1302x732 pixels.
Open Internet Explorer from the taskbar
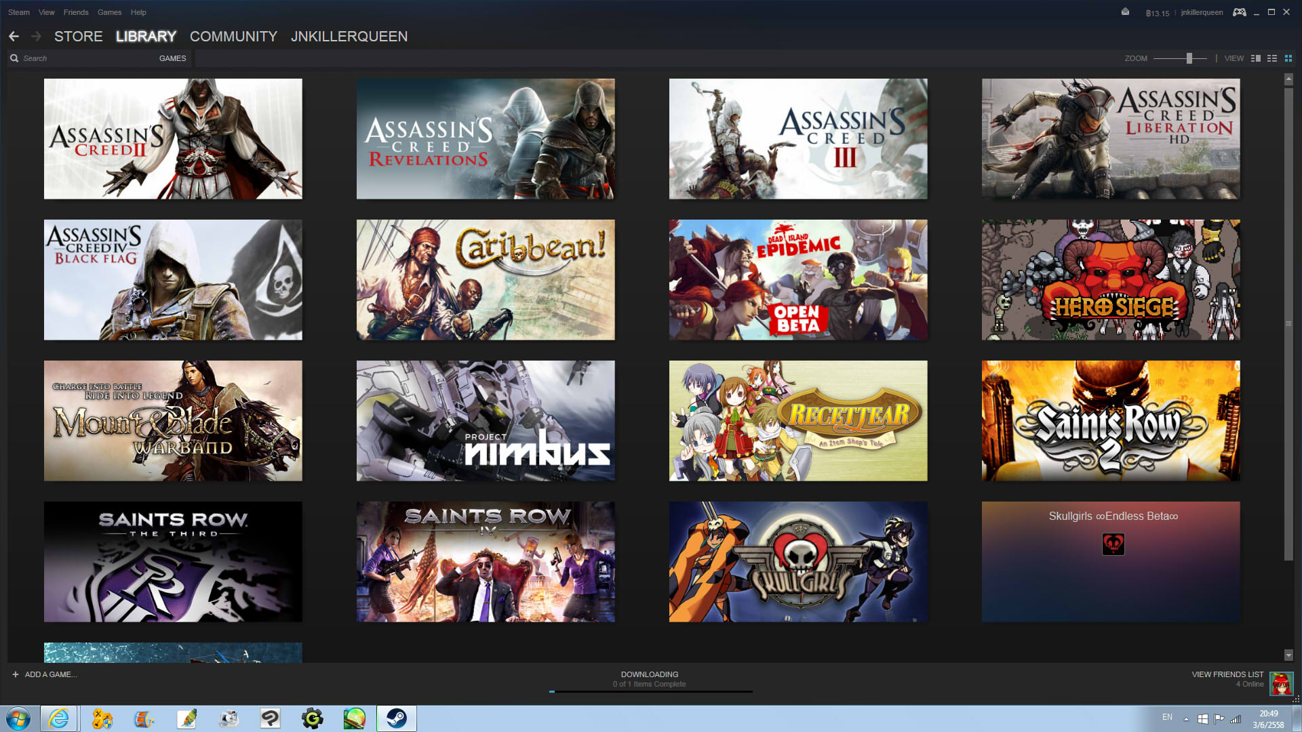59,718
